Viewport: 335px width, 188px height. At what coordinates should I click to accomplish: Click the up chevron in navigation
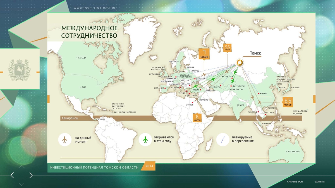[x=21, y=167]
